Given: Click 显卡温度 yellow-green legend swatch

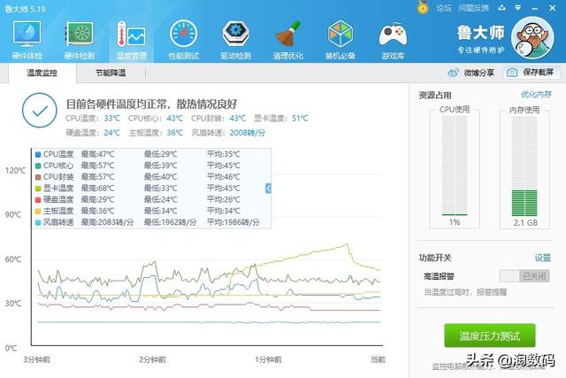Looking at the screenshot, I should (x=38, y=189).
